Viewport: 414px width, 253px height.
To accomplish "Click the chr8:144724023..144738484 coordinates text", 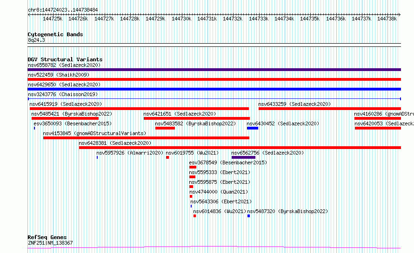I will click(63, 10).
